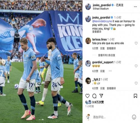The height and width of the screenshot is (123, 140).
Task: Select the last carousel dot indicator
Action: point(43,119)
